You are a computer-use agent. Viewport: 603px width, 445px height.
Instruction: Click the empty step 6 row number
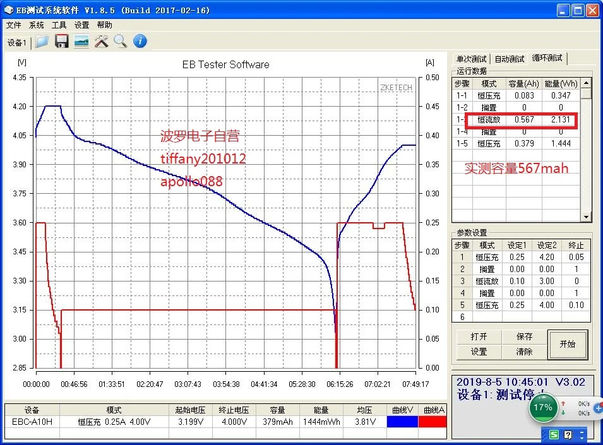(x=462, y=317)
